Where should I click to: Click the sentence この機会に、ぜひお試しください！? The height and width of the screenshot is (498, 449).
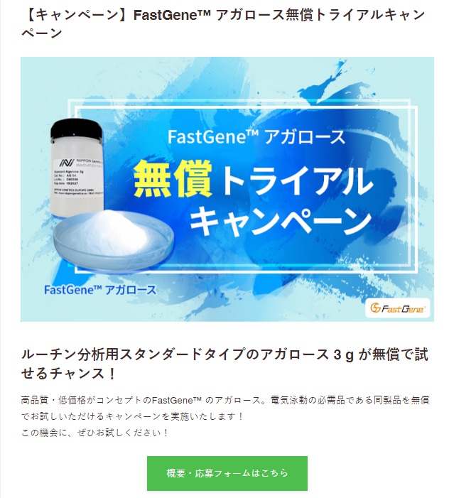click(94, 433)
